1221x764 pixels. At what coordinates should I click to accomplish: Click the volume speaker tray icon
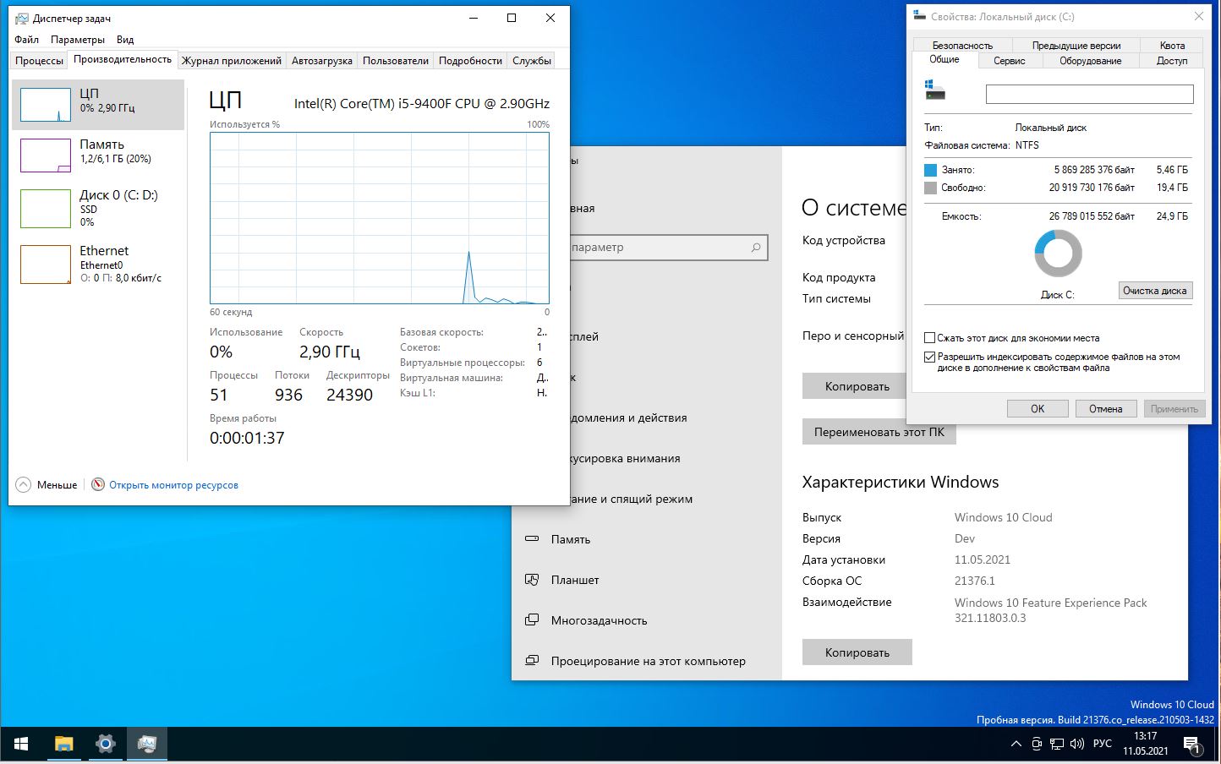pos(1077,745)
